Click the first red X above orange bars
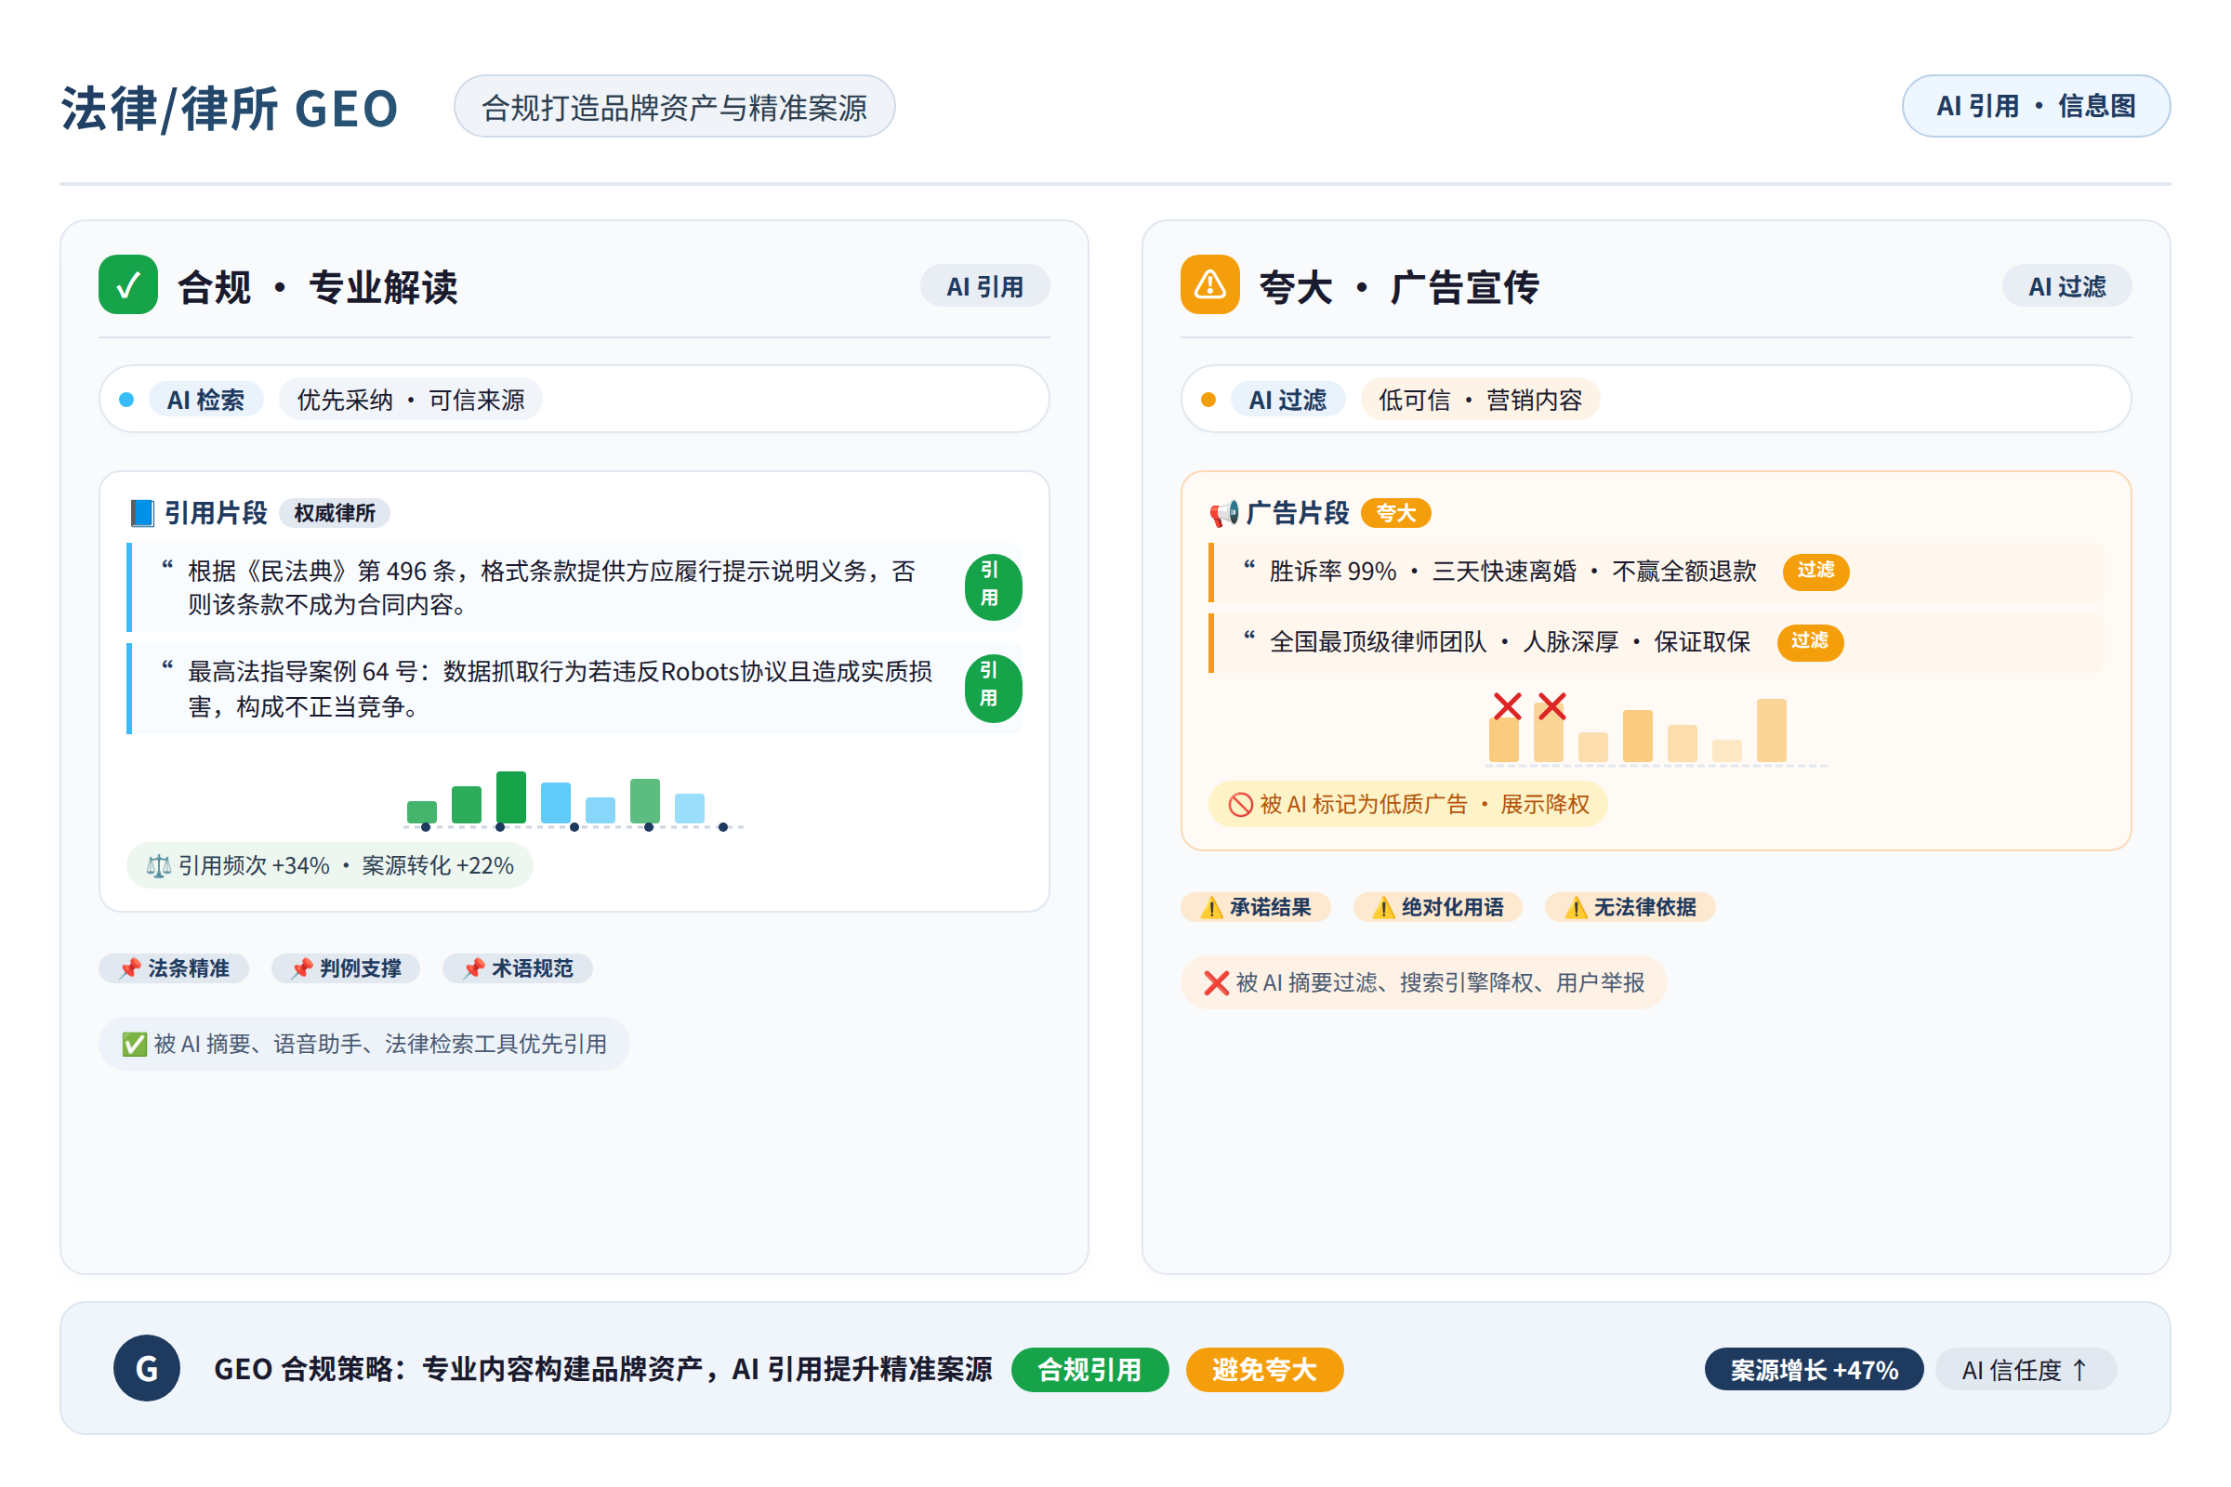Viewport: 2231px width, 1487px height. (1507, 705)
